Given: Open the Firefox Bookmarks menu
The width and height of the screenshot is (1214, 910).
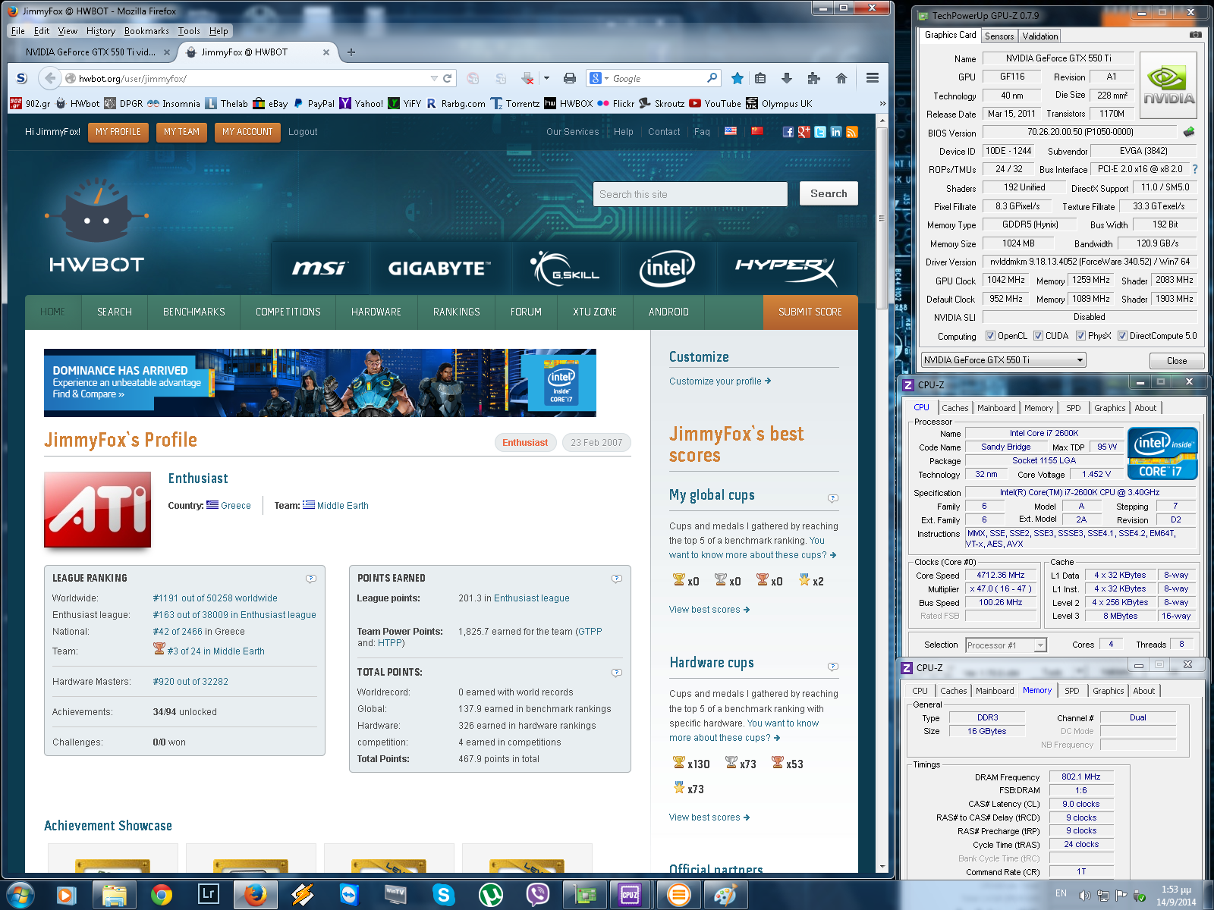Looking at the screenshot, I should tap(146, 31).
